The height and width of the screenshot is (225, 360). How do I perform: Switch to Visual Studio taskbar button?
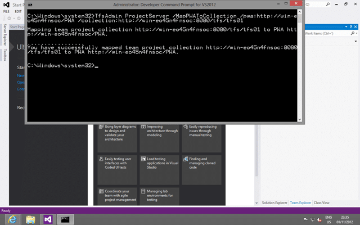[x=48, y=219]
